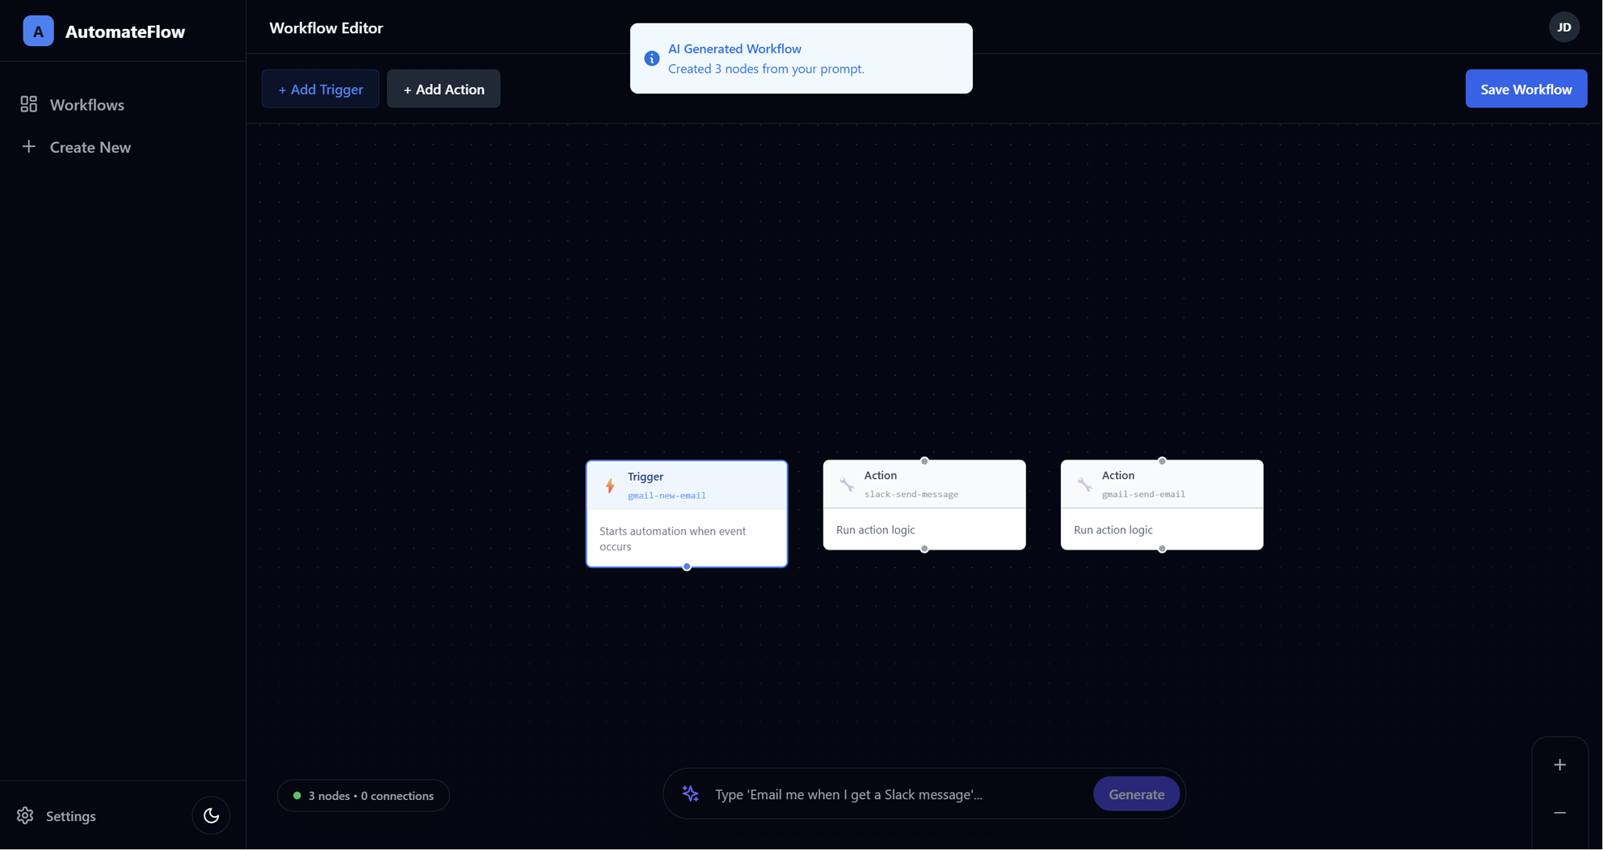
Task: Zoom in with the plus control
Action: (x=1560, y=764)
